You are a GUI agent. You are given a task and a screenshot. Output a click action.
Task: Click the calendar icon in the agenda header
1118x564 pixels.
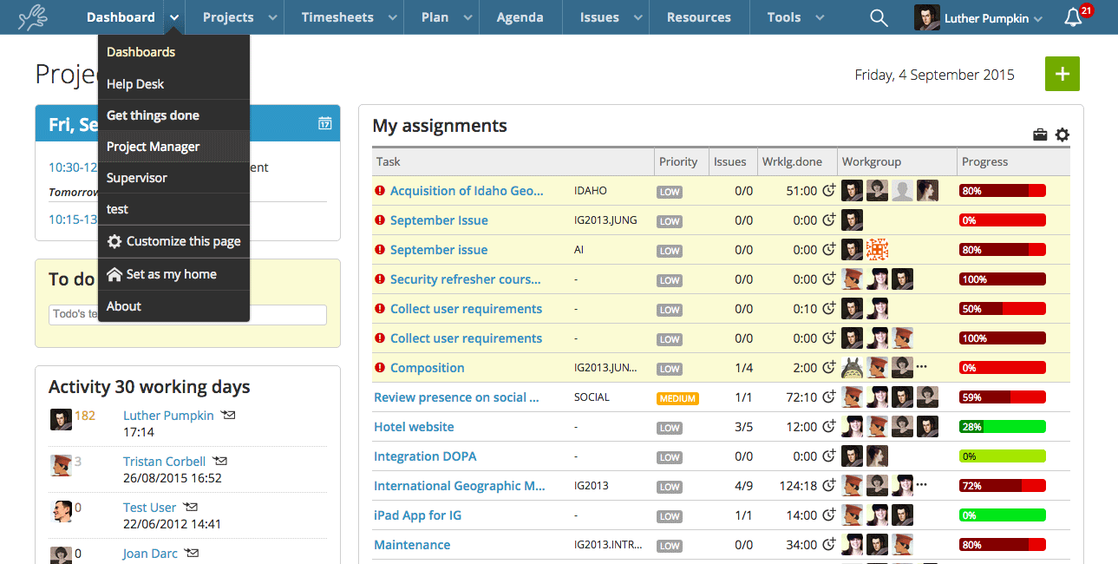coord(325,123)
